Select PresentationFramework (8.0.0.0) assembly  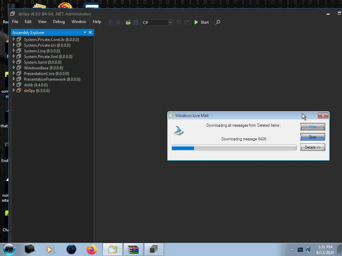52,79
